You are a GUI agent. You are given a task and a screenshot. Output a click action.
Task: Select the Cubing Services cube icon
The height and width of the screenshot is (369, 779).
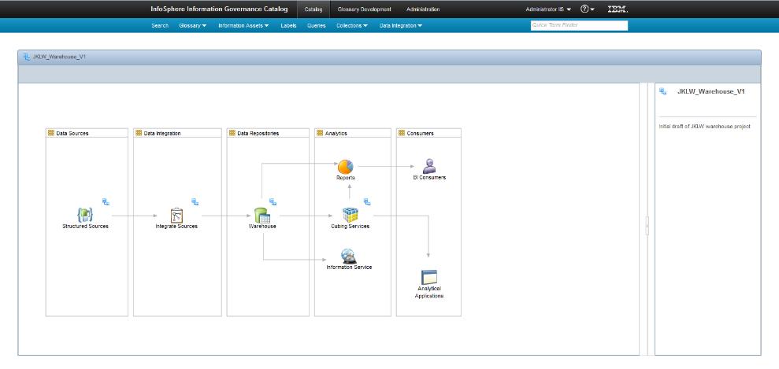(x=351, y=215)
